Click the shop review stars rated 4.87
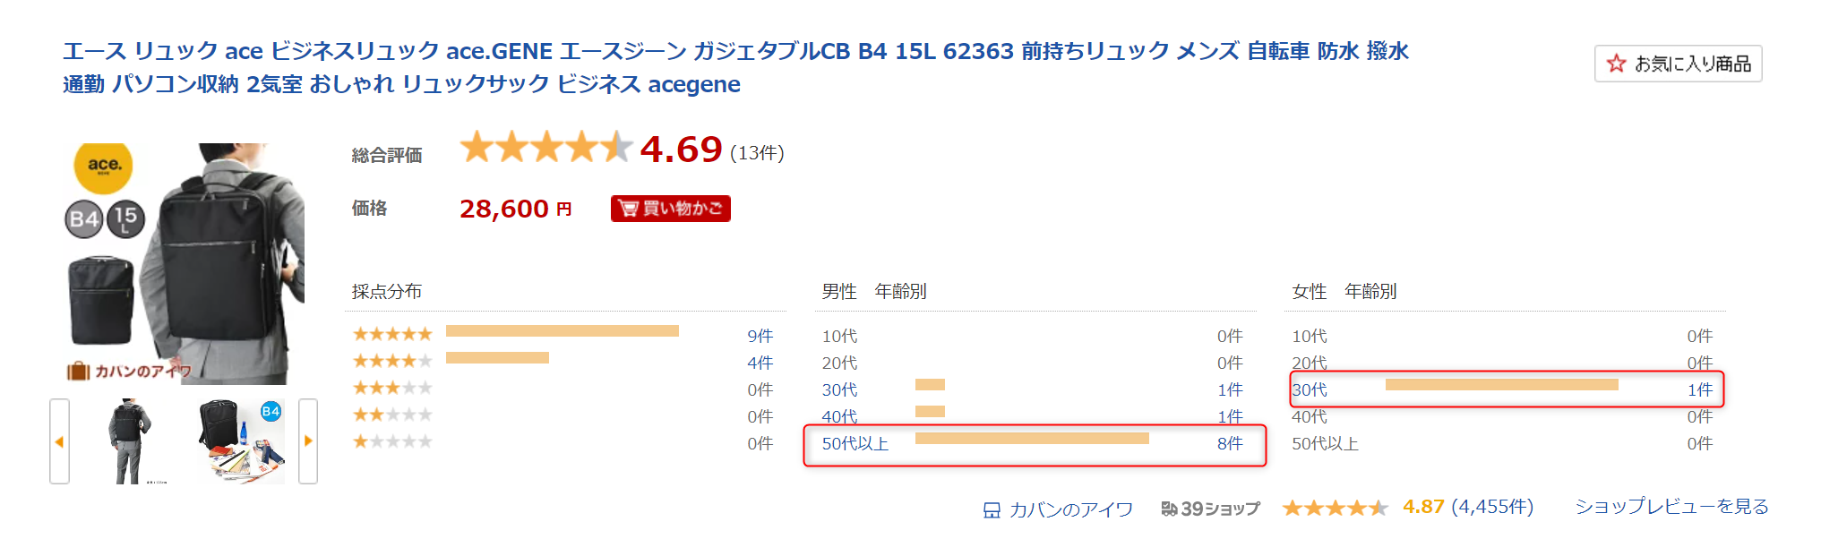 click(x=1335, y=508)
